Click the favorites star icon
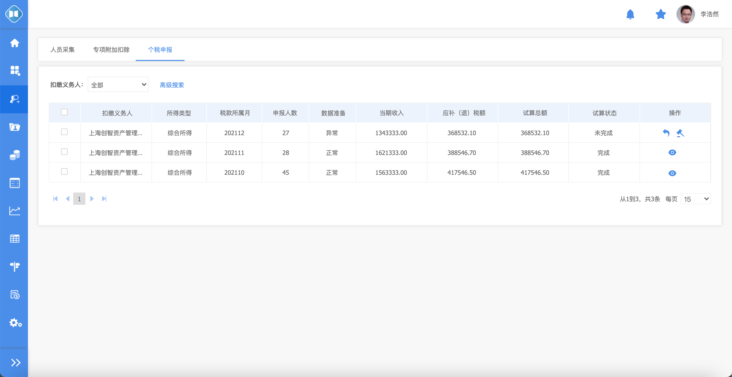732x377 pixels. 661,14
